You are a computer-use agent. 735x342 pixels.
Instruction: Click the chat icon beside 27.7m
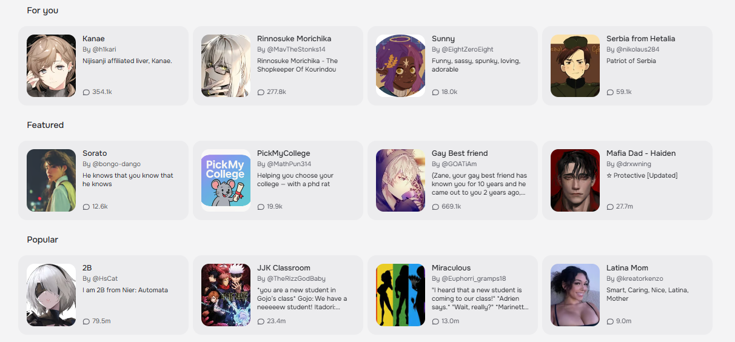tap(610, 207)
